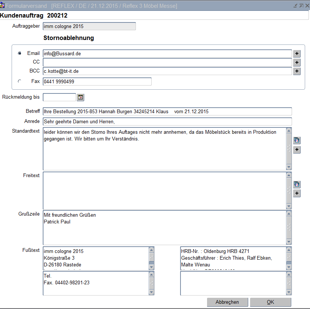Open text module selector beside Freitext
Viewport: 310px width, 309px height.
point(297,184)
